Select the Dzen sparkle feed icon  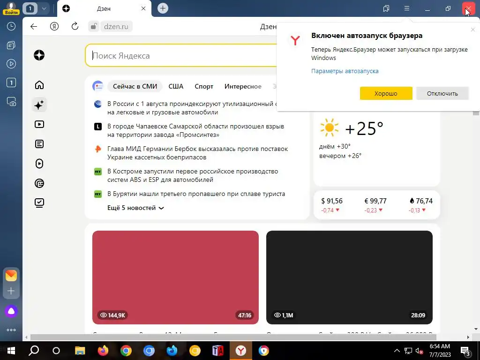click(x=39, y=105)
